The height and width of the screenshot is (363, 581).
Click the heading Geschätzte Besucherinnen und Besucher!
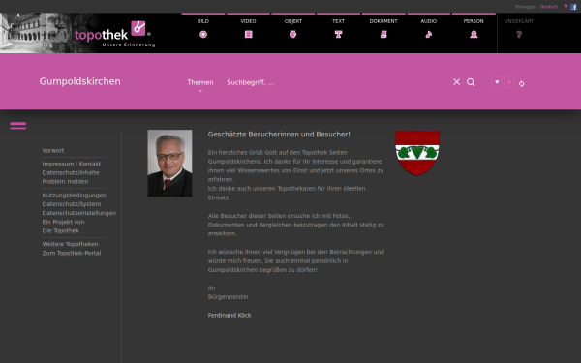tap(279, 135)
